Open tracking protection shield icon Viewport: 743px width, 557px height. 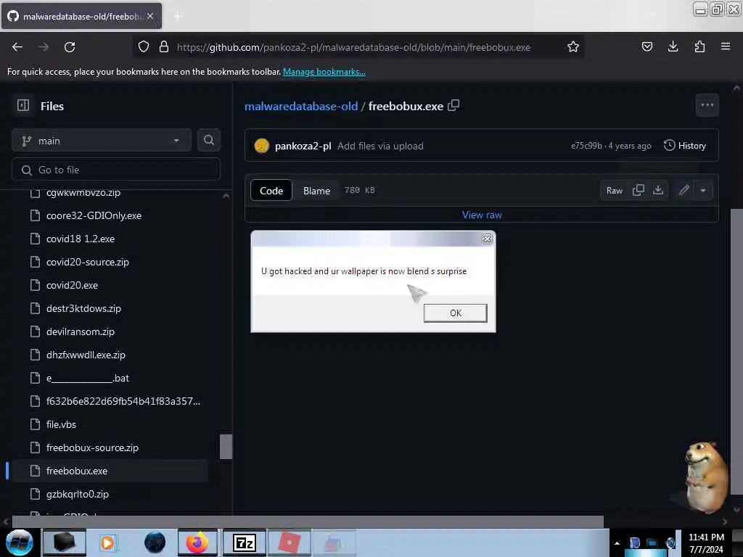tap(144, 47)
